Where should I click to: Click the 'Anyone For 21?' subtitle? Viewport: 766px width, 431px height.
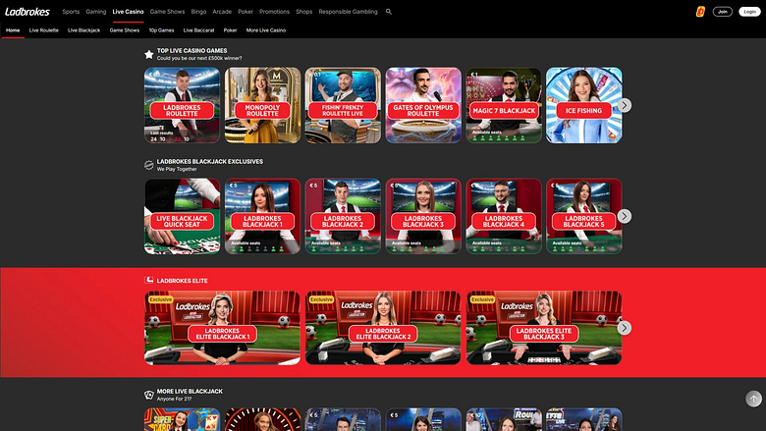pos(175,399)
